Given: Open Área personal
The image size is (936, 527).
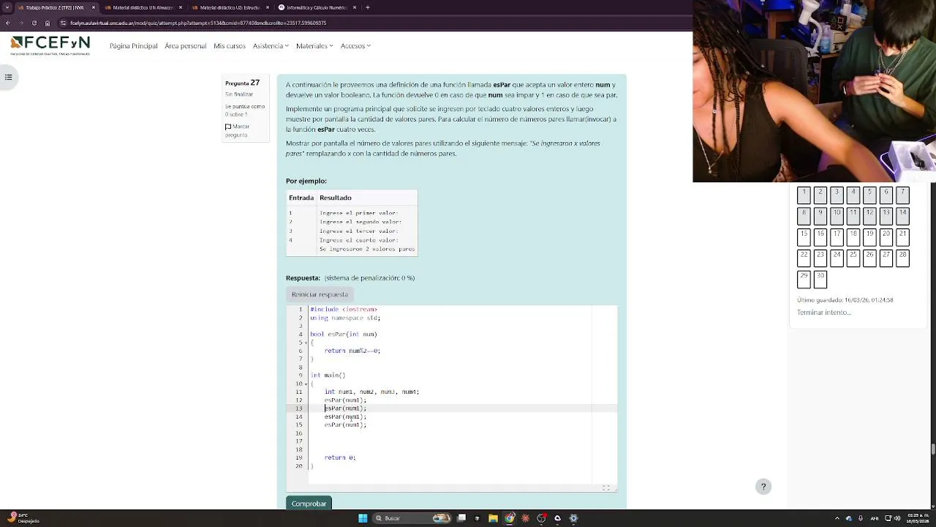Looking at the screenshot, I should 185,45.
